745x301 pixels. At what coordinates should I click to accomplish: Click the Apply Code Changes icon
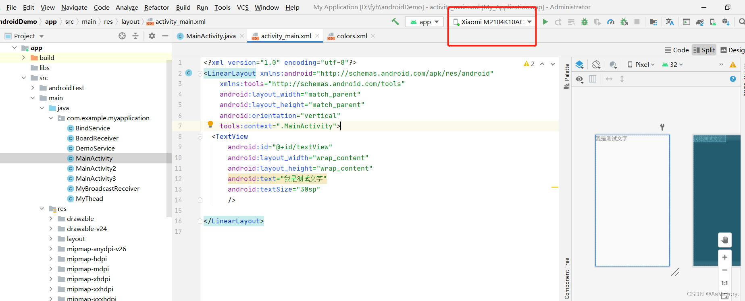[x=571, y=22]
